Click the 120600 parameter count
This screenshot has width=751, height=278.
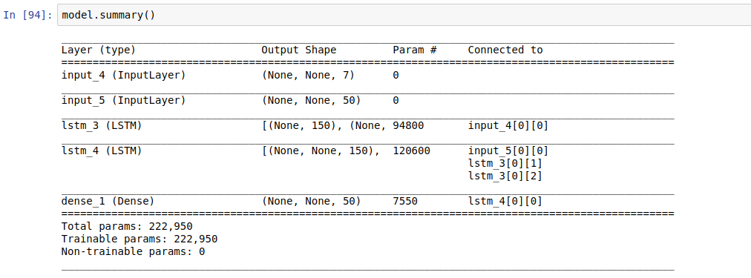tap(411, 151)
